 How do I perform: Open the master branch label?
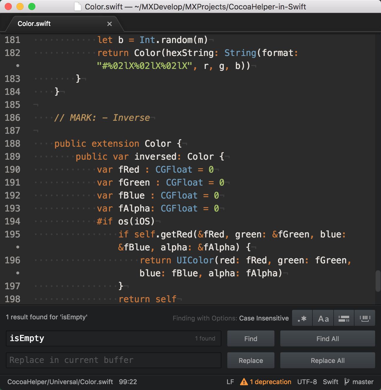363,382
